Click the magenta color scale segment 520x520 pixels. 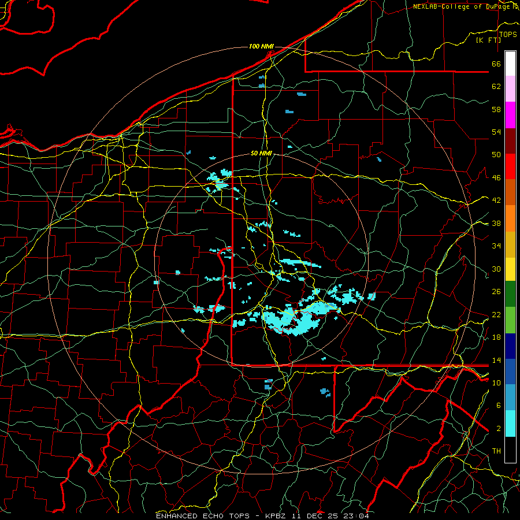510,115
